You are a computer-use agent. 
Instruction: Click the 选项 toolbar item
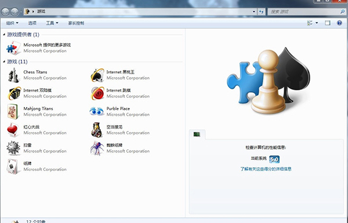(32, 23)
